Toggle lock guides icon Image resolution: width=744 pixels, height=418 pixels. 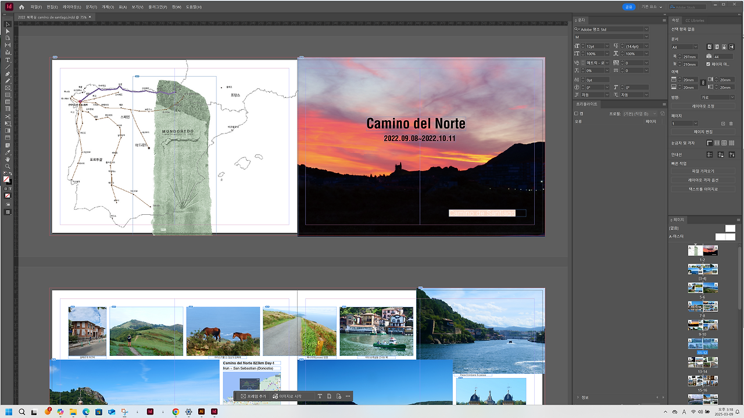(x=721, y=154)
